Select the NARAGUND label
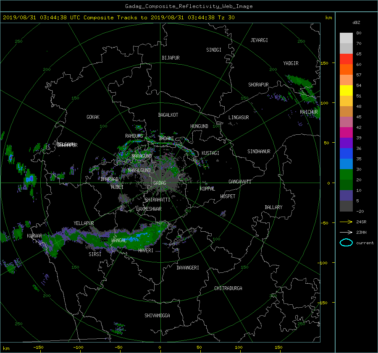Image resolution: width=378 pixels, height=353 pixels. coord(142,156)
